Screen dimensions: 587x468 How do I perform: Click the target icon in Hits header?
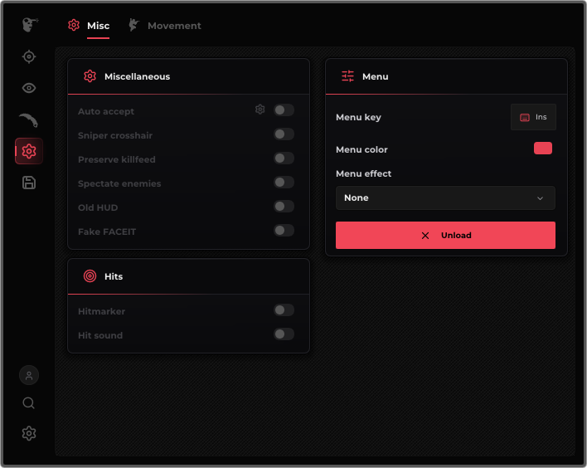(x=90, y=276)
